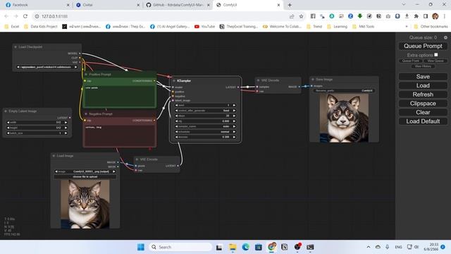
Task: Open View History
Action: (423, 66)
